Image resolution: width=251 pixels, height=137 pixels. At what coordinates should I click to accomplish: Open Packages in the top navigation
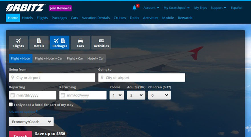(59, 18)
